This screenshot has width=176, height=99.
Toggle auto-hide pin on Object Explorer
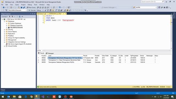pos(33,14)
